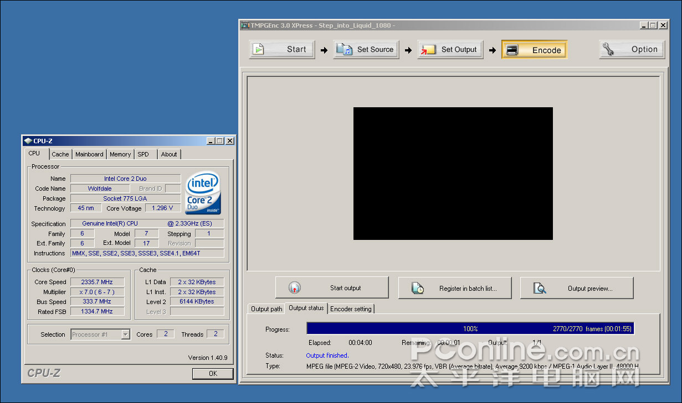Click the Core Voltage value 1.296 V
Screen dimensions: 682x403
pyautogui.click(x=163, y=208)
